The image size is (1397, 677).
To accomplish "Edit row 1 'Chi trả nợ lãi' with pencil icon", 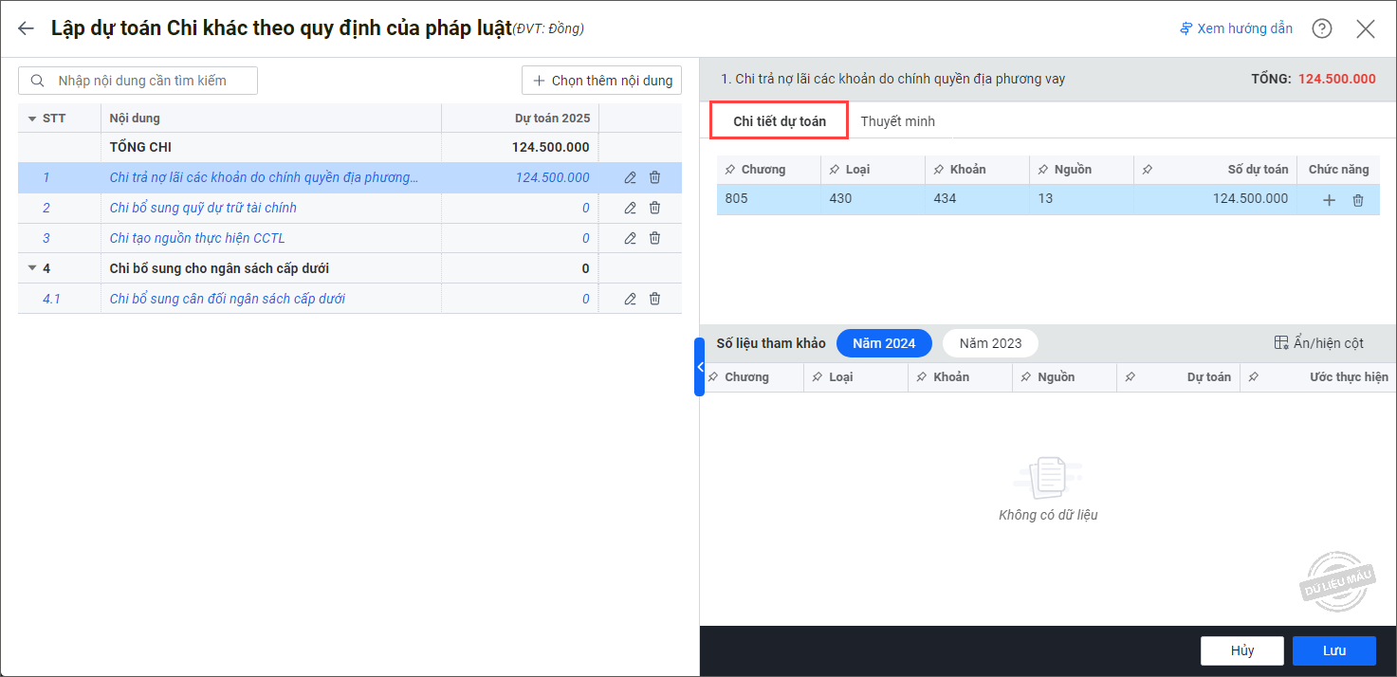I will 630,177.
